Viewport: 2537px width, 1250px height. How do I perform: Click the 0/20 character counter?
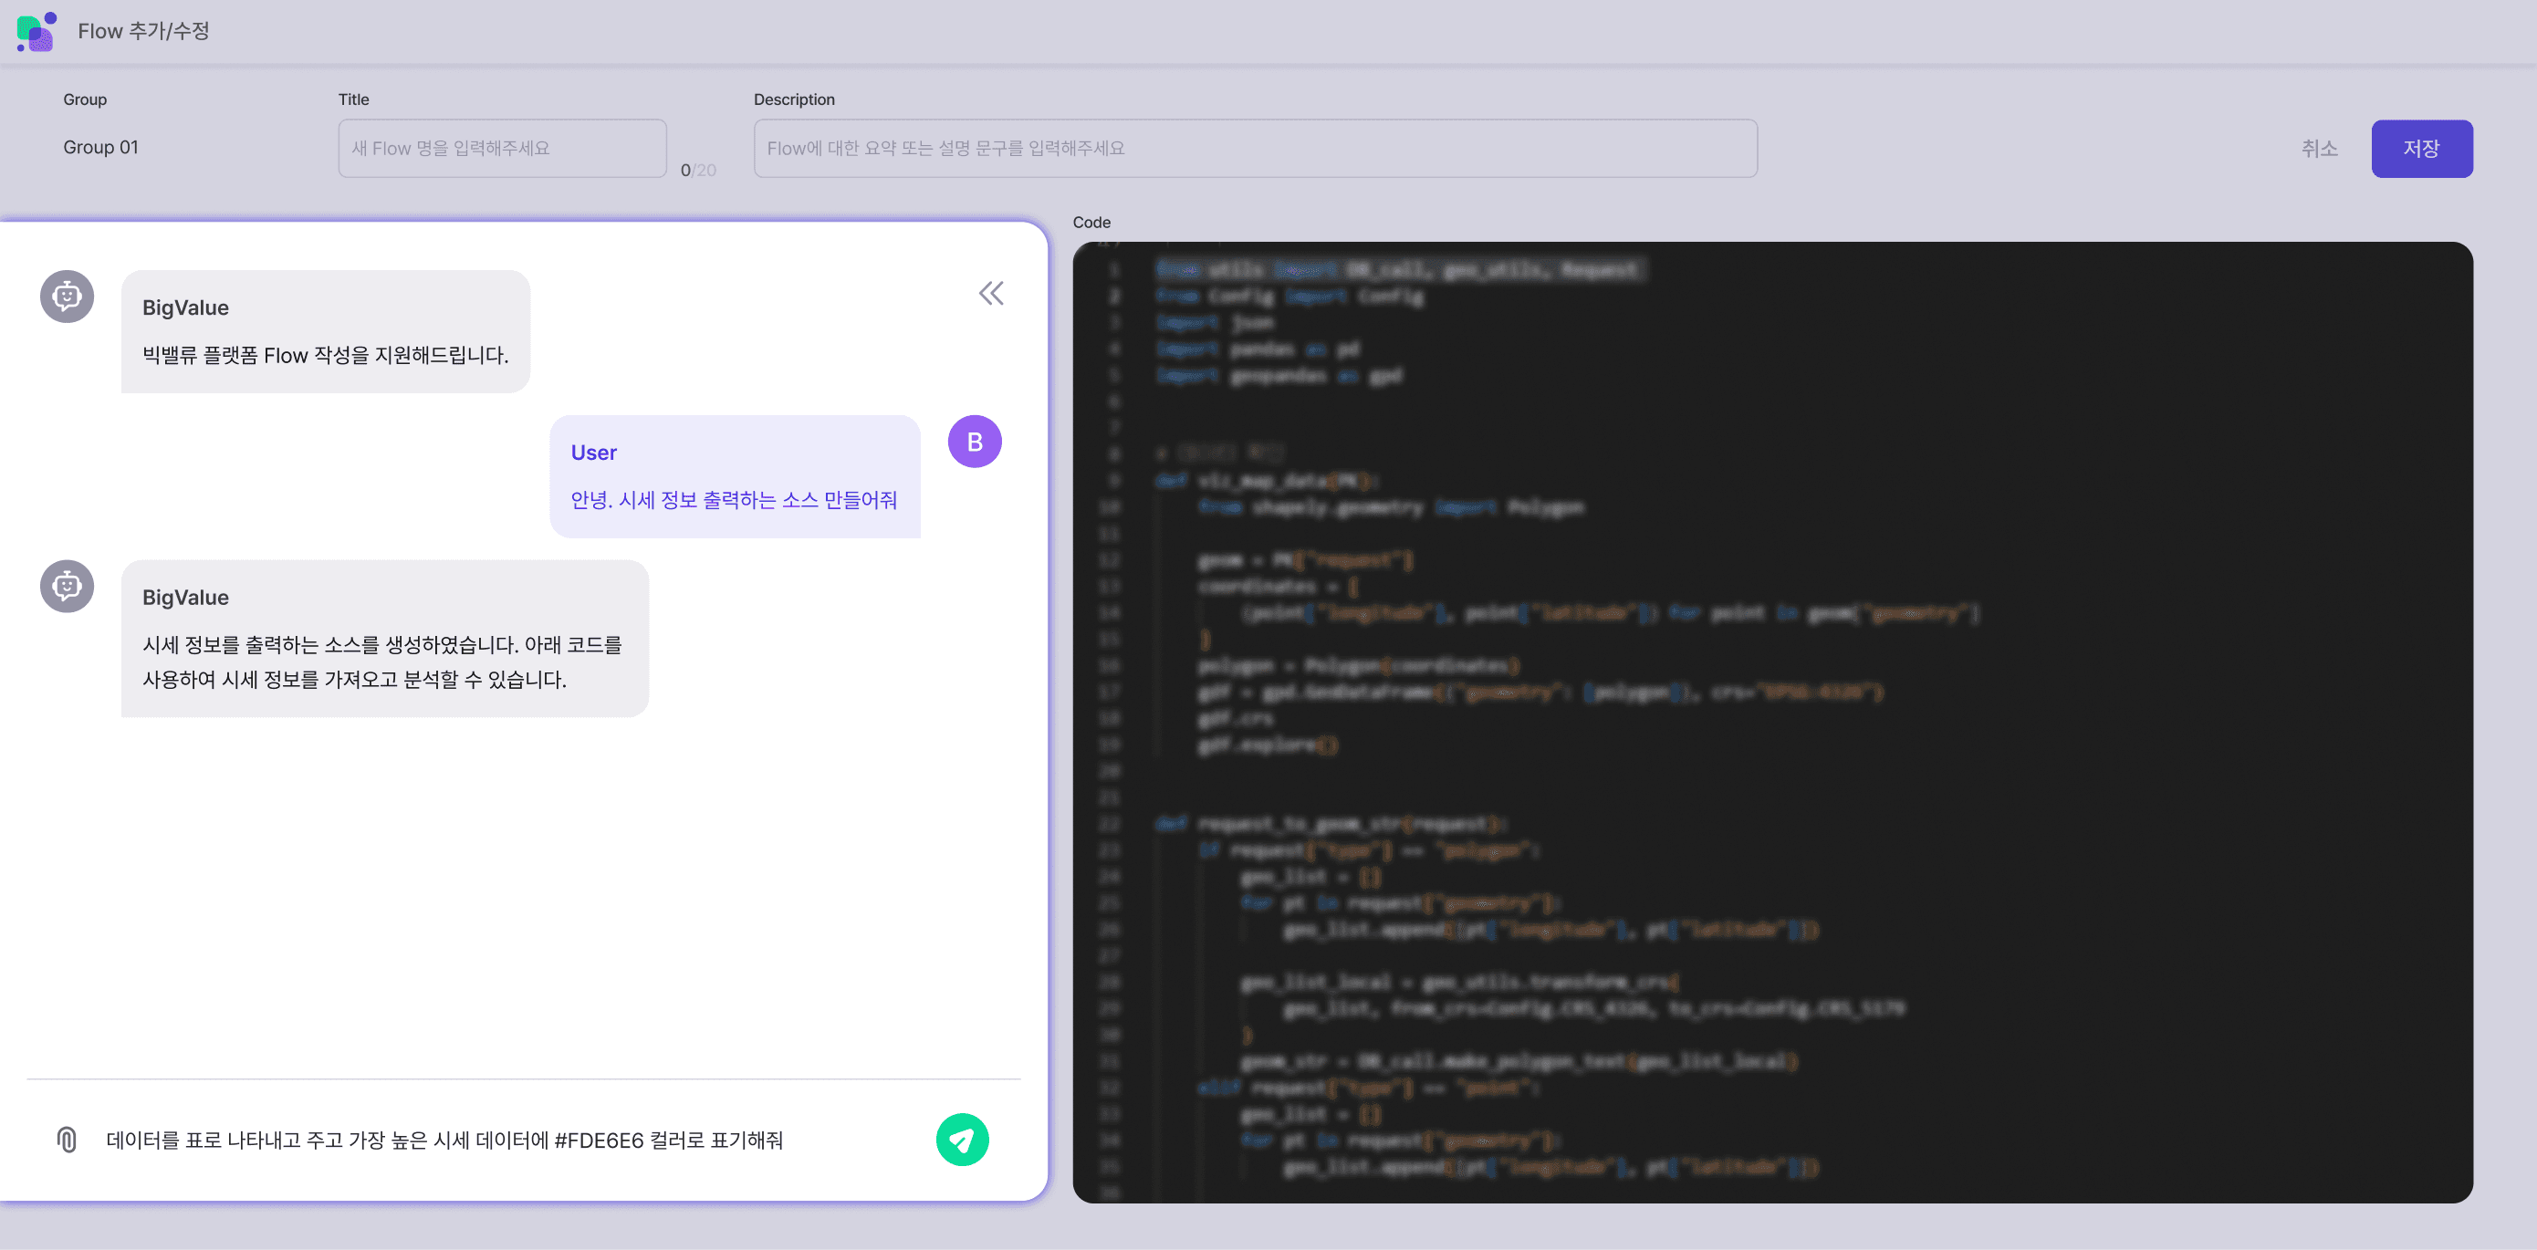[698, 170]
